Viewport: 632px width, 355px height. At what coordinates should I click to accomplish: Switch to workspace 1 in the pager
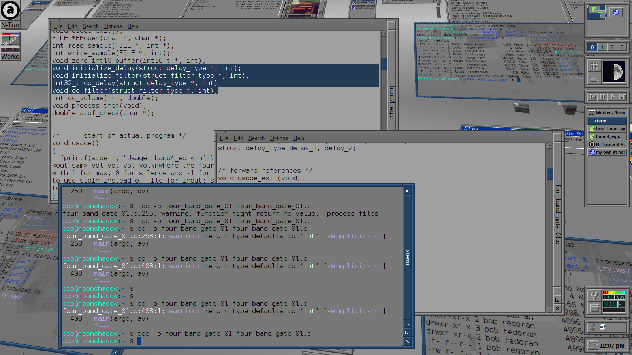(602, 47)
